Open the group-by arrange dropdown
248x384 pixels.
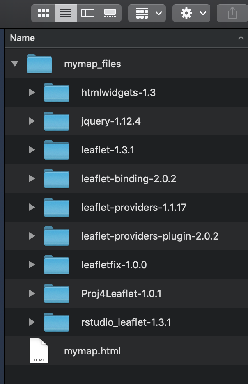pyautogui.click(x=147, y=13)
